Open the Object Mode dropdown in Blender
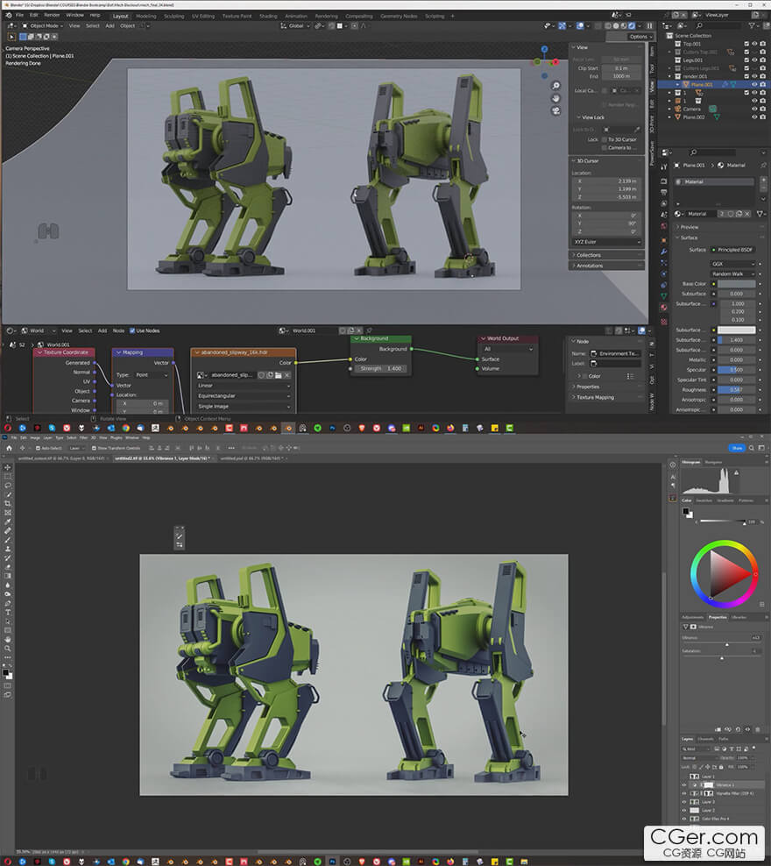 click(x=44, y=25)
